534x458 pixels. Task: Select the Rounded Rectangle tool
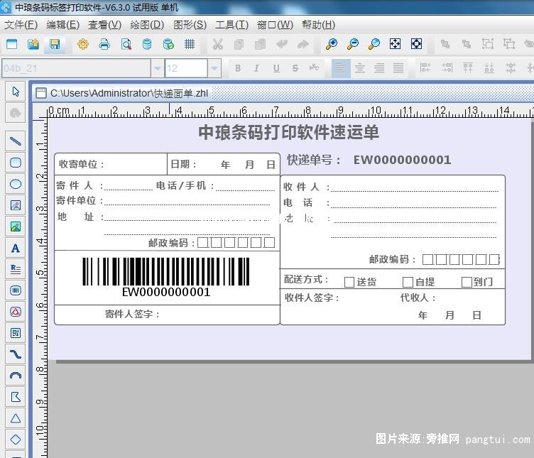click(x=16, y=163)
